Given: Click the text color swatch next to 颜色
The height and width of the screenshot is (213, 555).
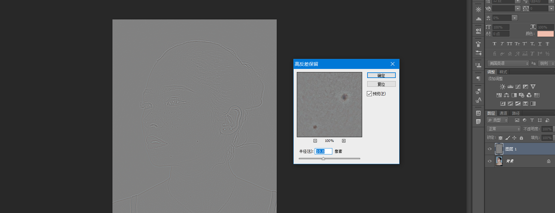Looking at the screenshot, I should [x=546, y=34].
